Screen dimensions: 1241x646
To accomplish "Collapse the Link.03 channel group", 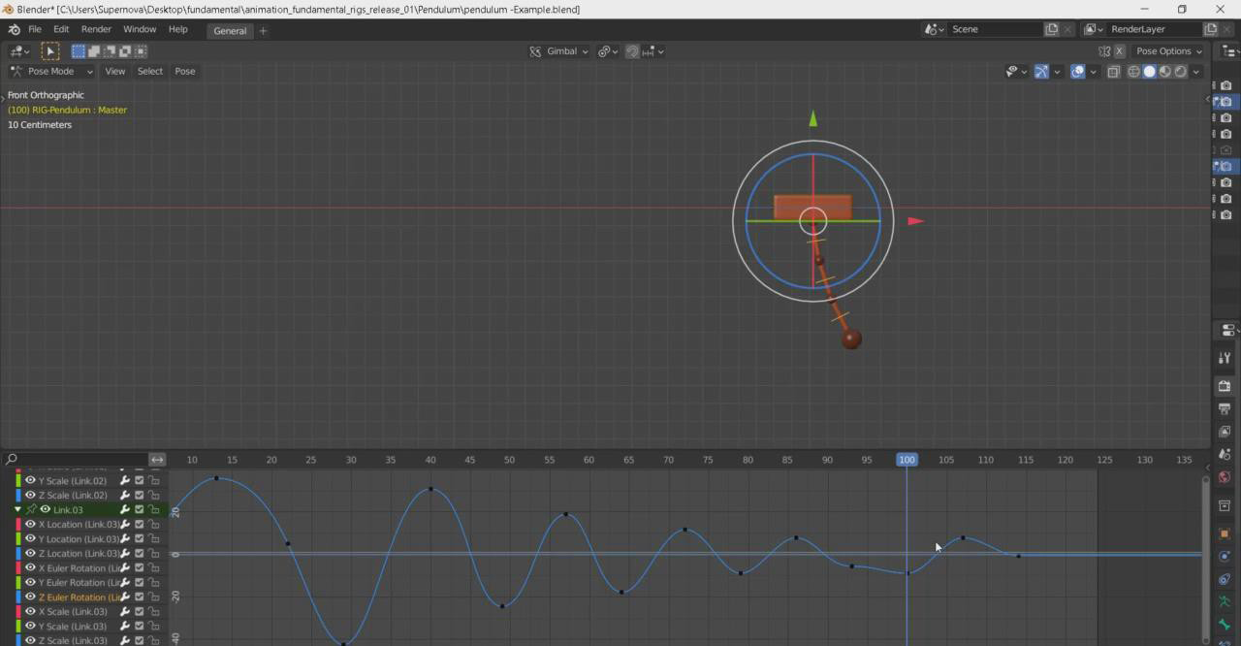I will 17,510.
